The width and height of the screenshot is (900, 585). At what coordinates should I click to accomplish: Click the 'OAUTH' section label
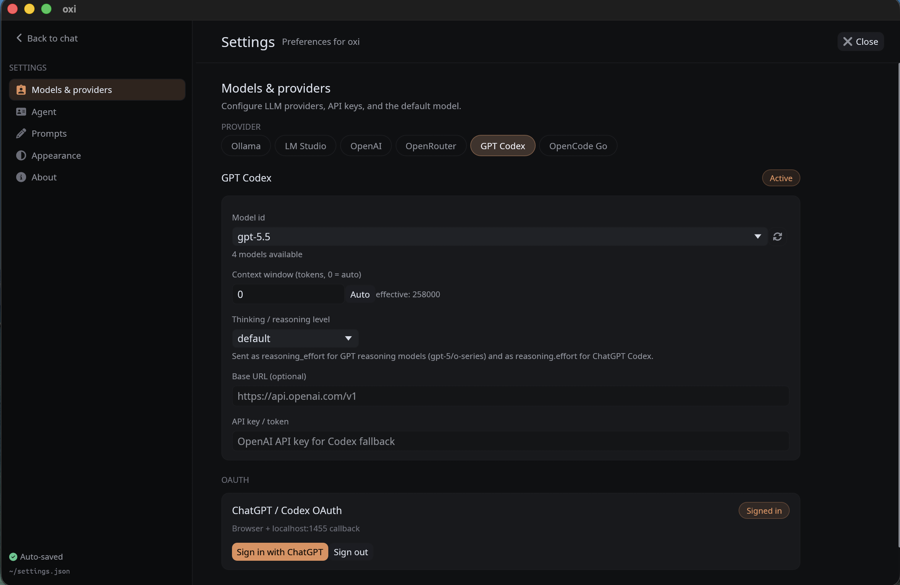[235, 480]
